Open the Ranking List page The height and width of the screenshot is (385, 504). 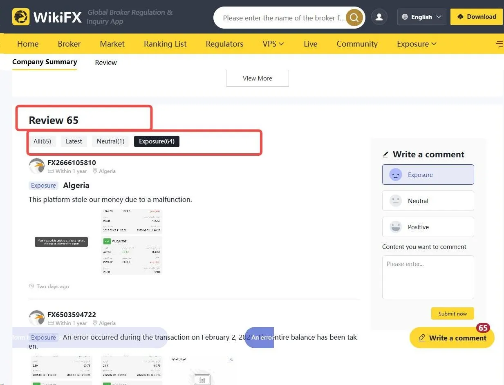pos(165,44)
